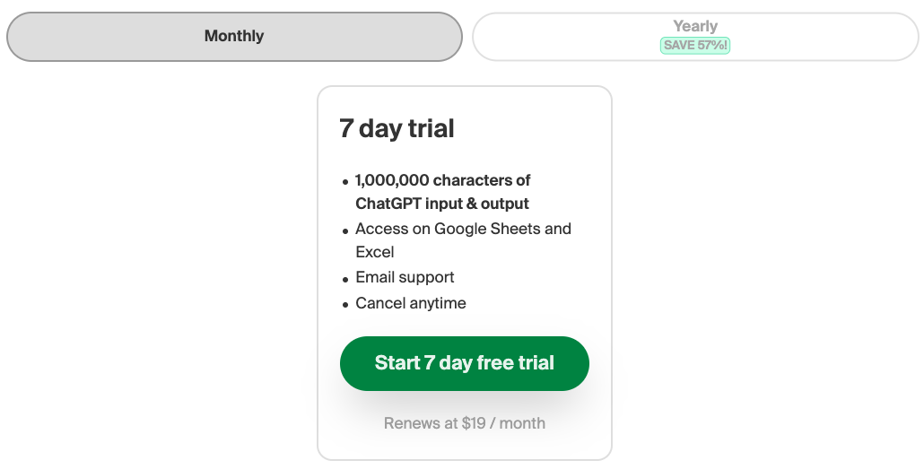Click the bullet before Cancel anytime
Image resolution: width=924 pixels, height=469 pixels.
(345, 305)
